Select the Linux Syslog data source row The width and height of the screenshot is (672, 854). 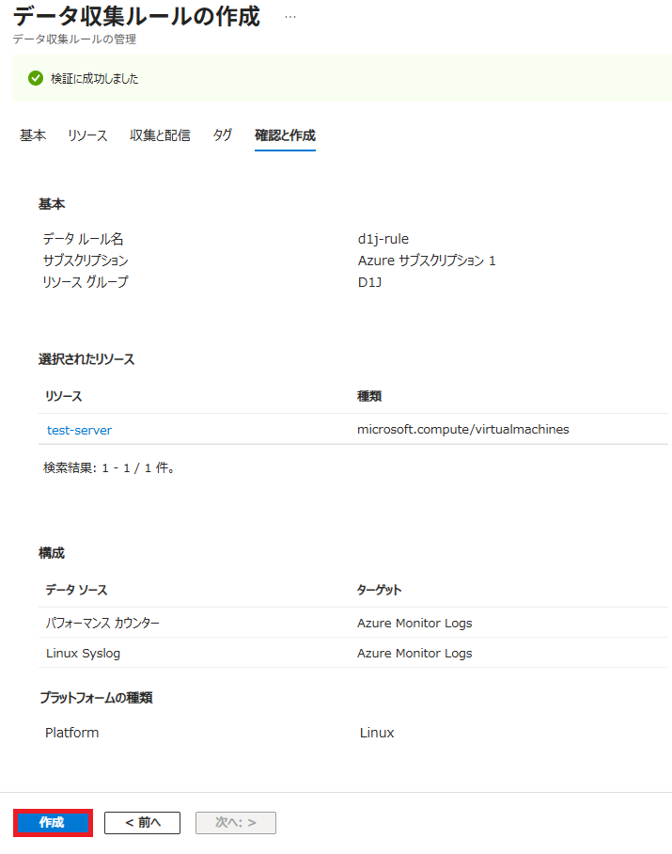click(83, 653)
